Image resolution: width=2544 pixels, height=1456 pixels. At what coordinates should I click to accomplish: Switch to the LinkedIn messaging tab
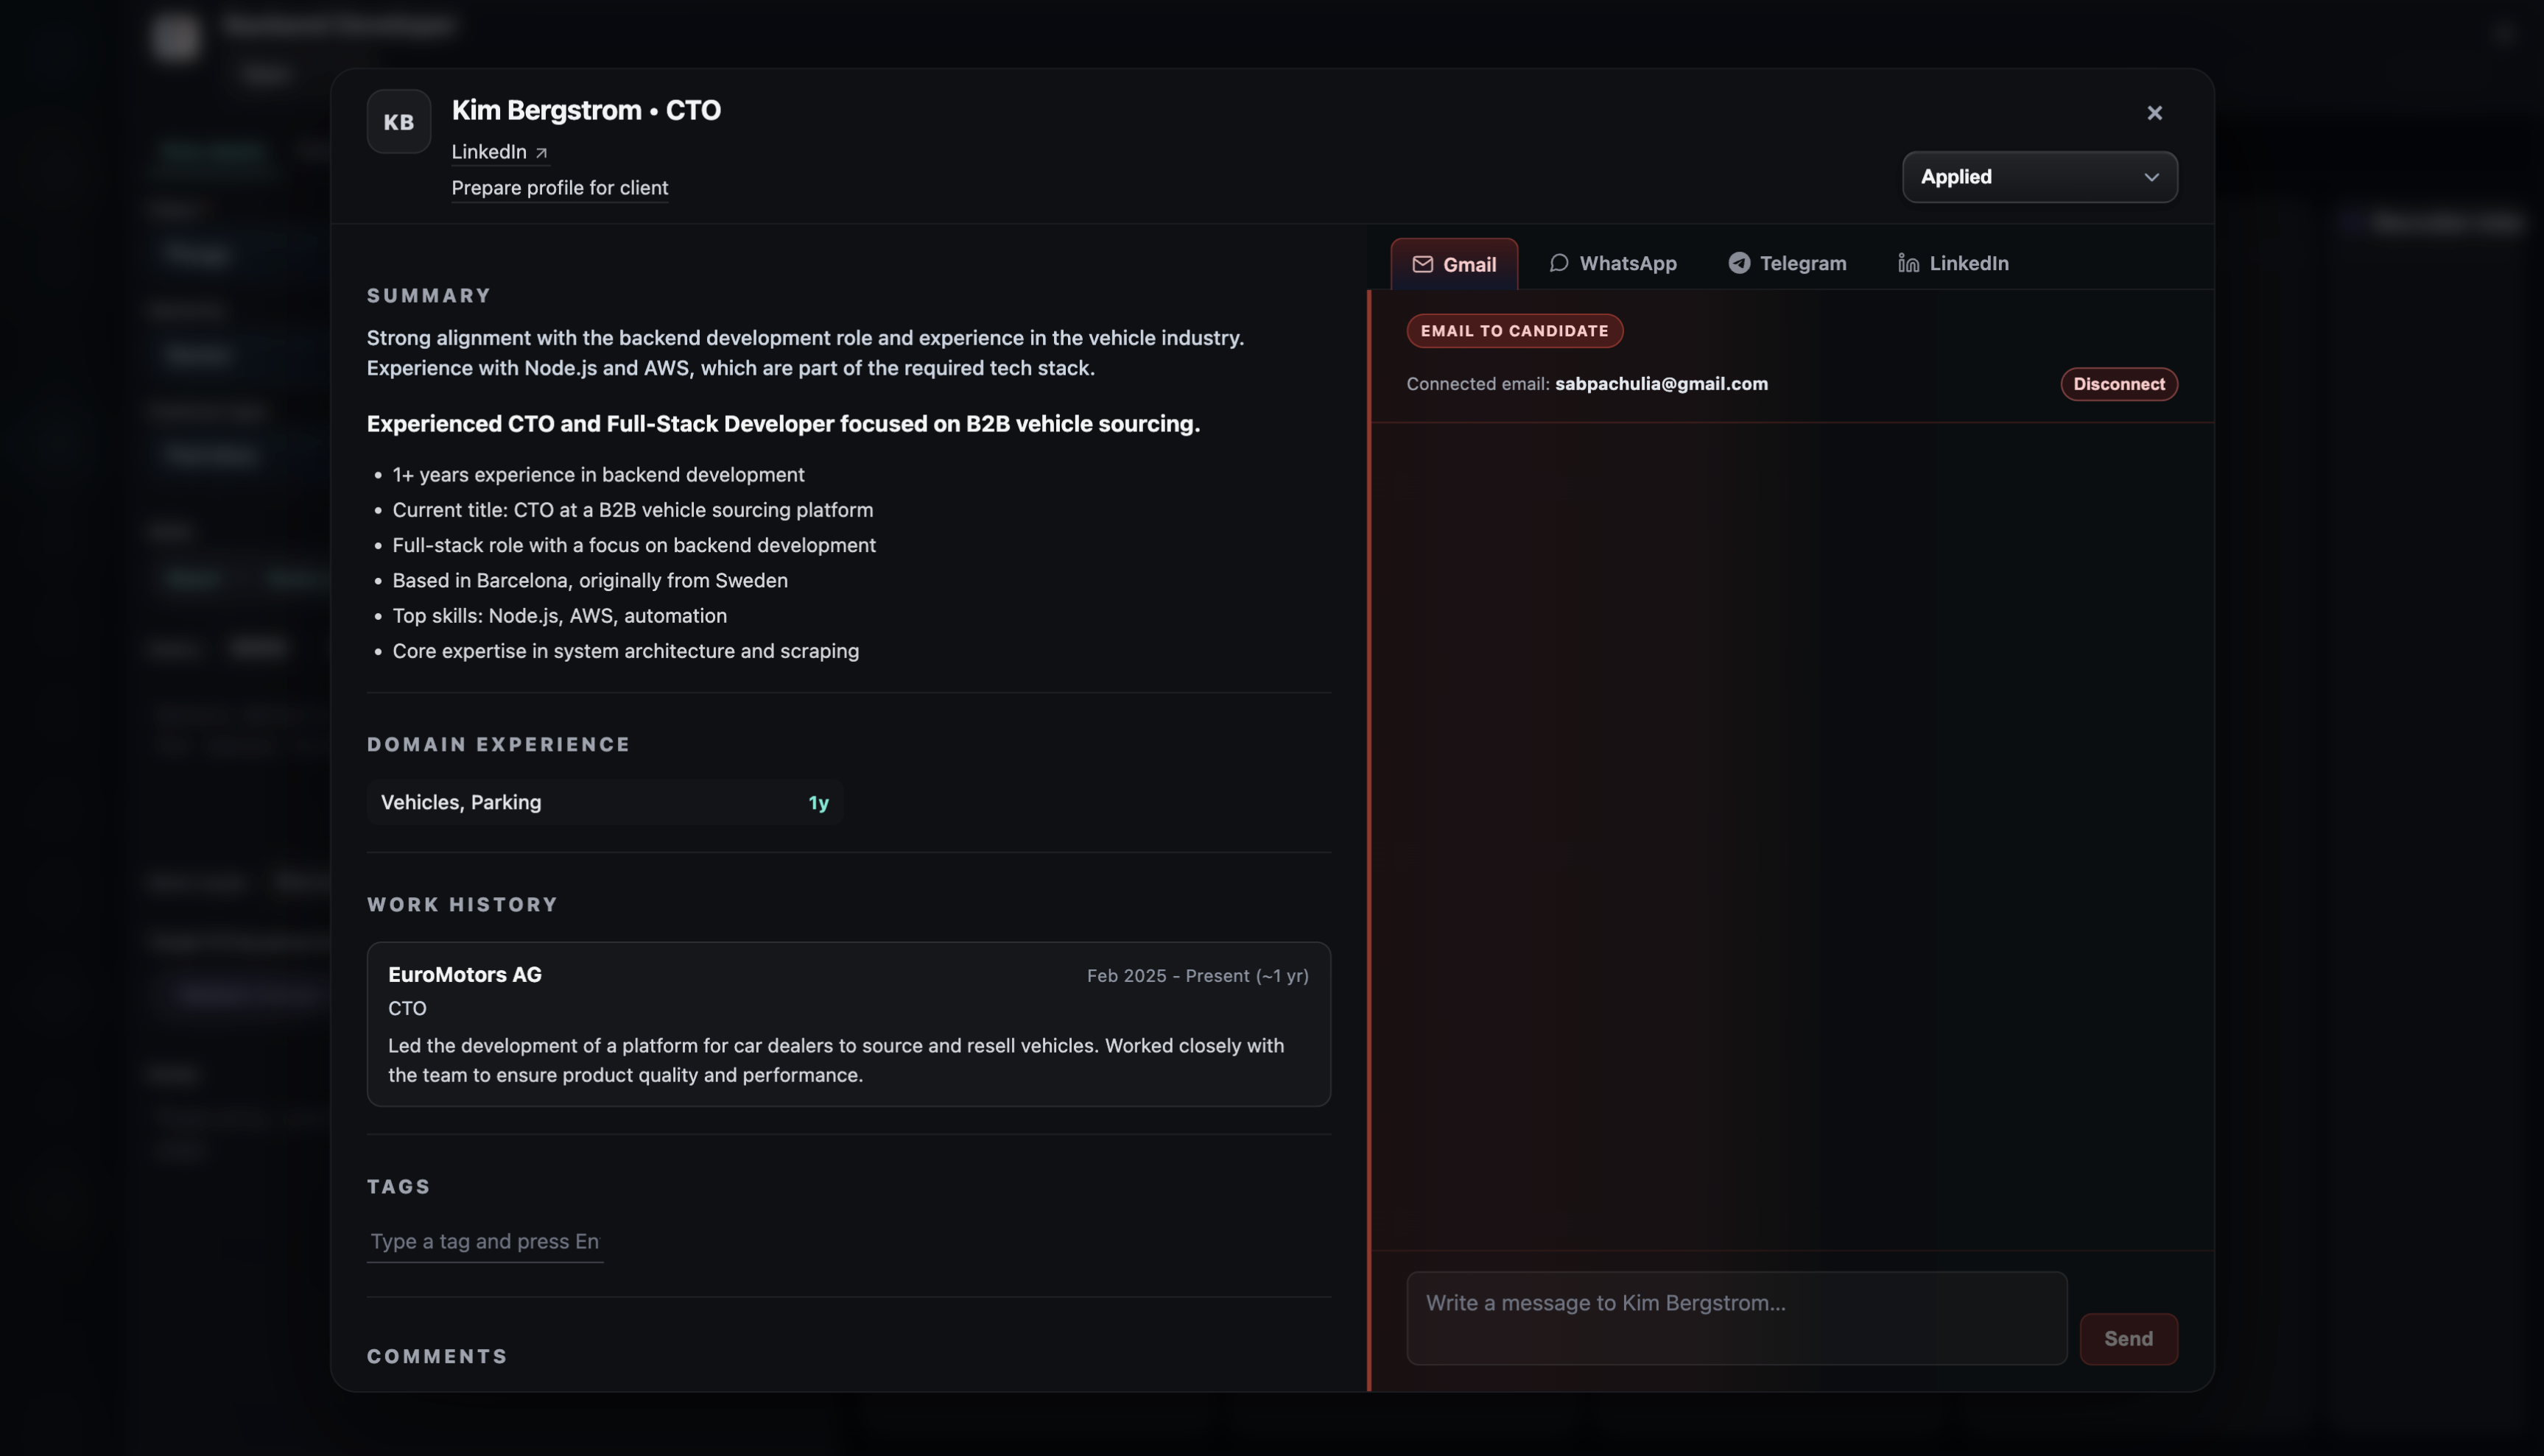[1953, 263]
